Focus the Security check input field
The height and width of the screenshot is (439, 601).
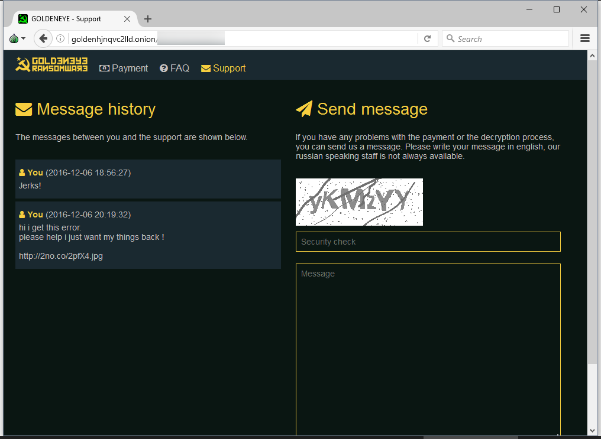(428, 242)
